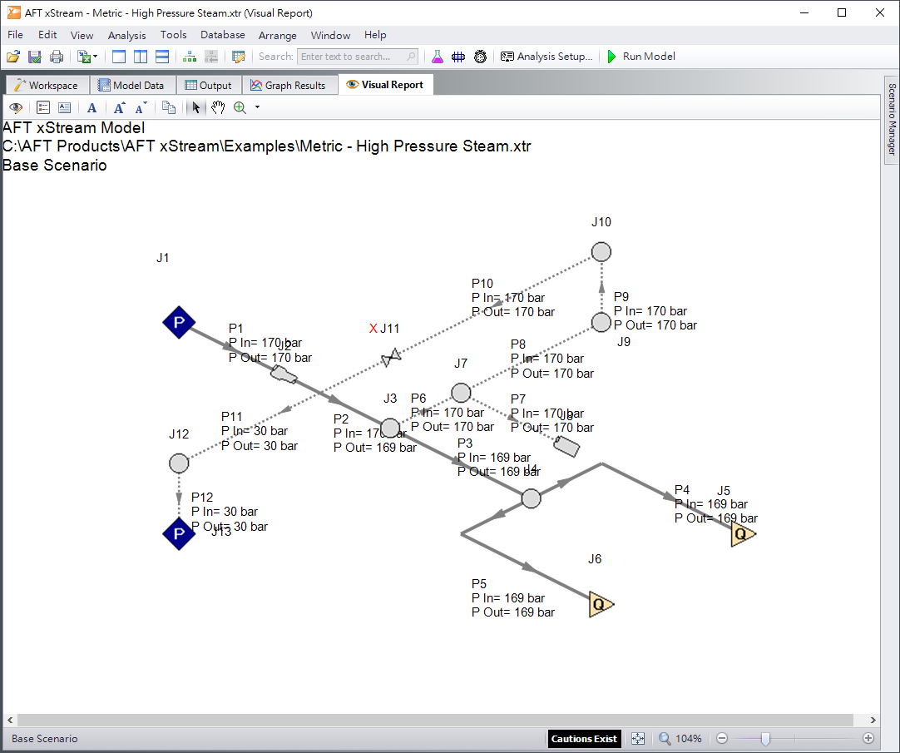
Task: Open the Help menu
Action: coord(375,35)
